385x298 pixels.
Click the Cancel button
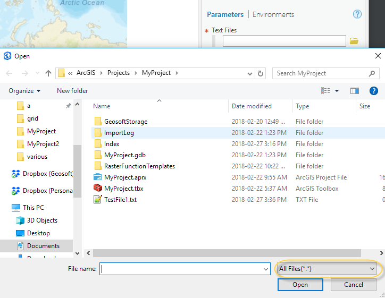(353, 285)
